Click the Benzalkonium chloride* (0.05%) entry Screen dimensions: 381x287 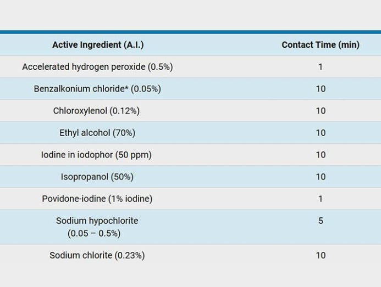[x=97, y=89]
